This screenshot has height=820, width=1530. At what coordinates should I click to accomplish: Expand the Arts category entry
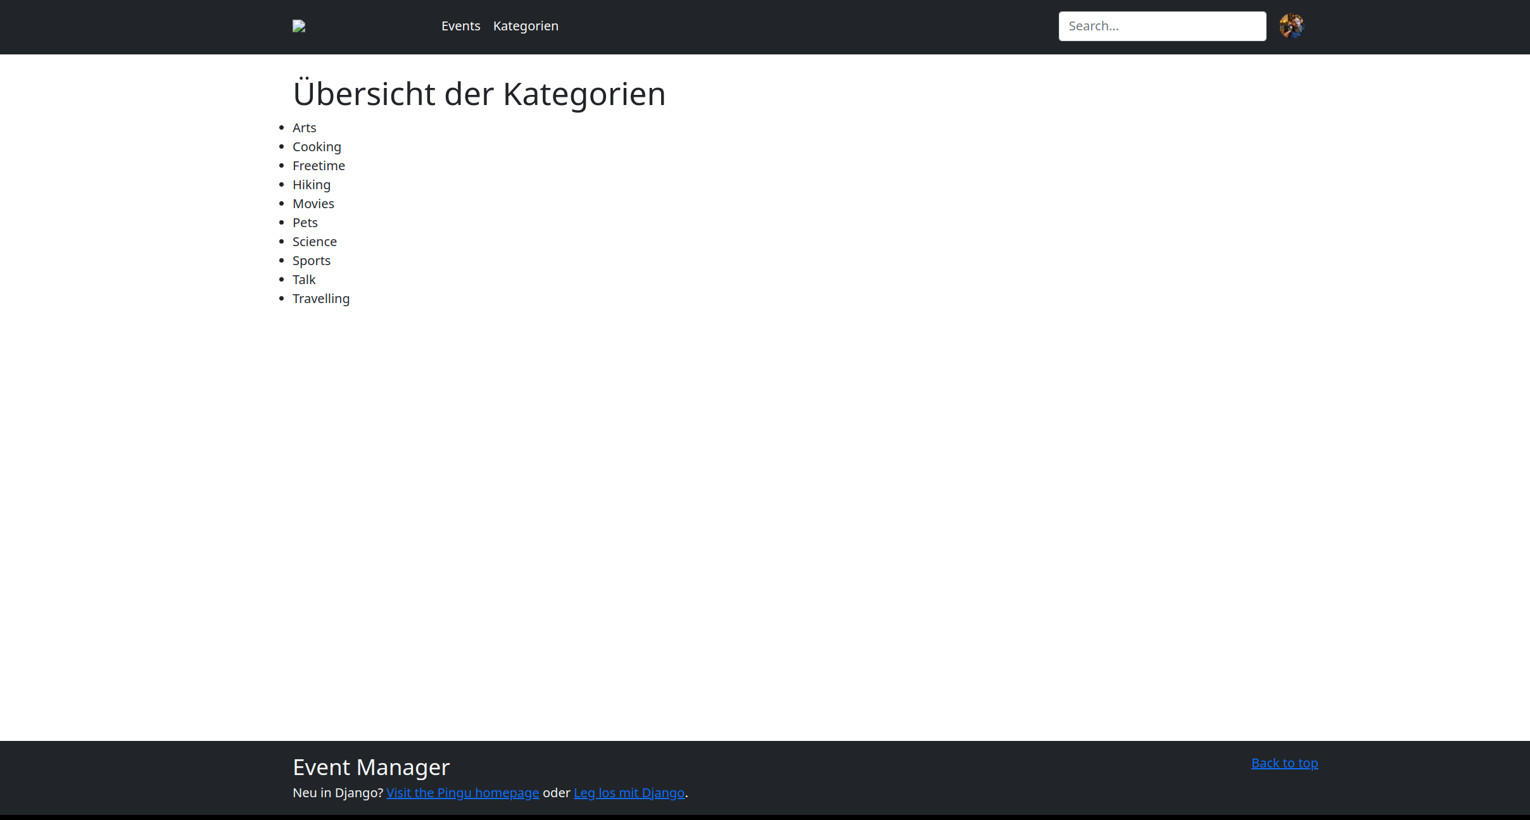click(305, 127)
